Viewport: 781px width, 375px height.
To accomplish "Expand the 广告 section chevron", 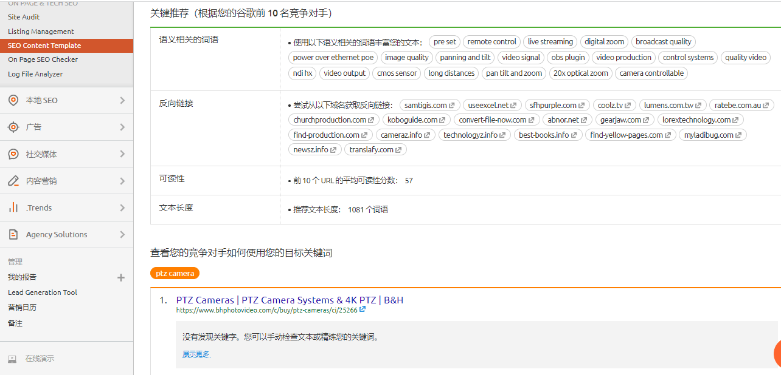I will [122, 127].
